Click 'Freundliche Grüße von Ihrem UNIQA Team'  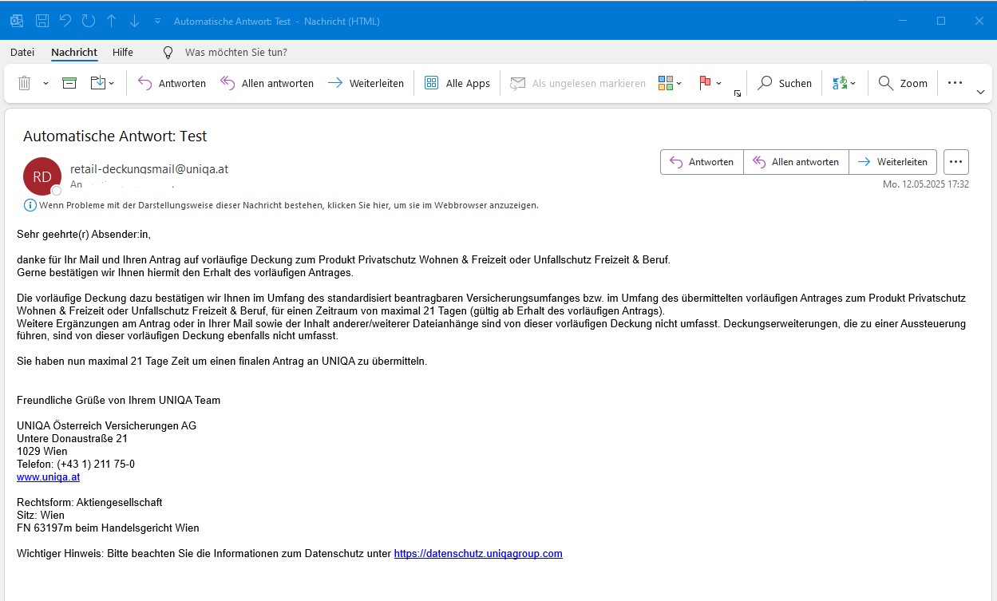[x=118, y=400]
